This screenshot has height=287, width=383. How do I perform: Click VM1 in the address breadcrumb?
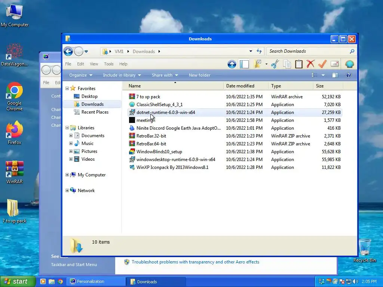pyautogui.click(x=119, y=52)
